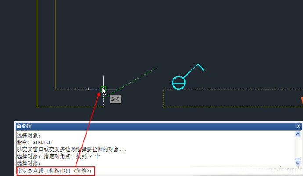The height and width of the screenshot is (176, 303).
Task: Click the orange icon at right edge
Action: [x=302, y=100]
